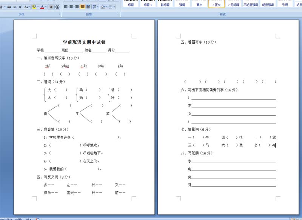Click the 学校 blank field
The width and height of the screenshot is (302, 220).
[x=52, y=50]
